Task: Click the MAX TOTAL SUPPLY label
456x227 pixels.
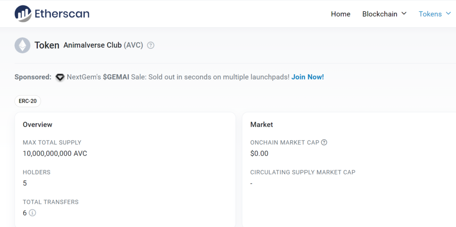Action: (x=52, y=143)
